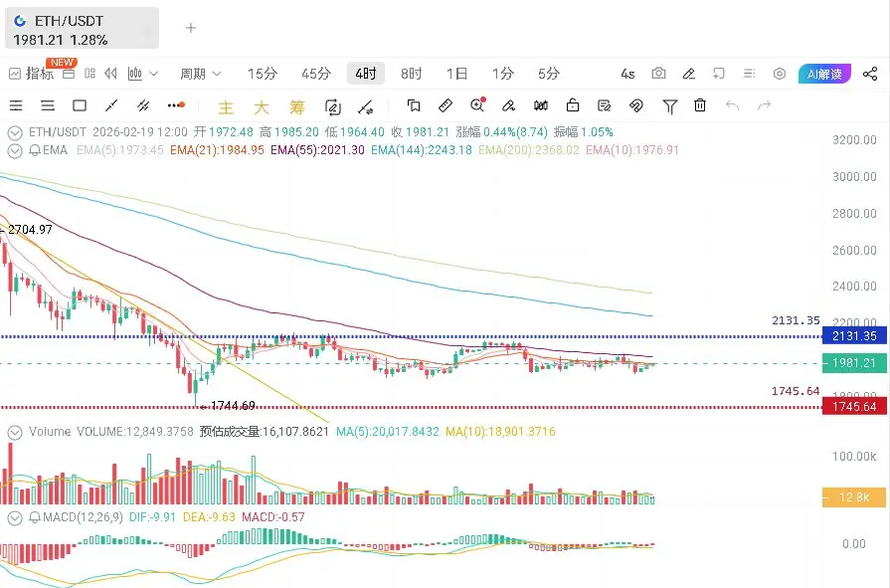The width and height of the screenshot is (890, 588).
Task: Click the add-window icon in top bar
Action: 719,74
